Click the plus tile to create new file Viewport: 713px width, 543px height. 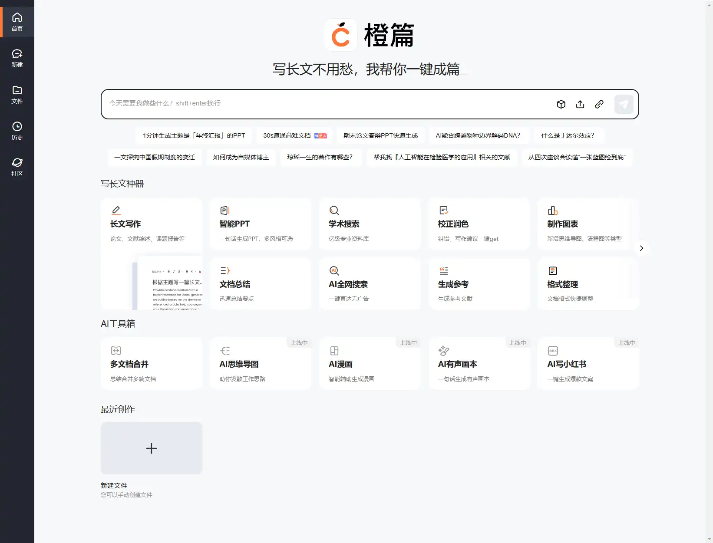[152, 448]
